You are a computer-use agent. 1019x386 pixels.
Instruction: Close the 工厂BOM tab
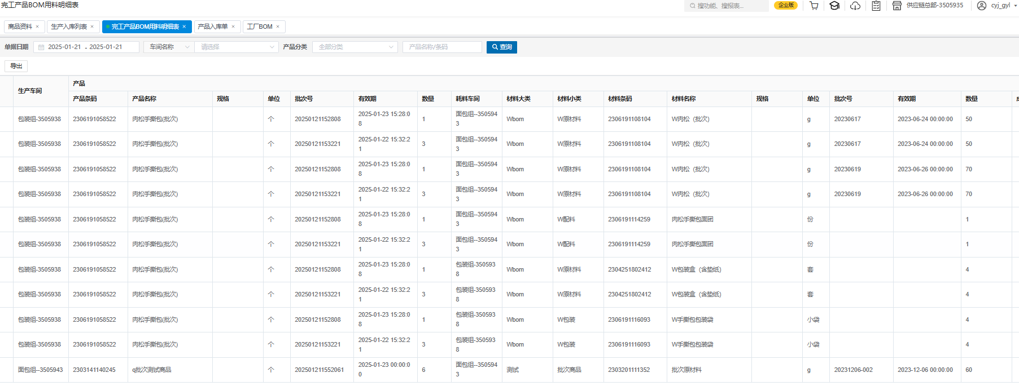pos(278,26)
